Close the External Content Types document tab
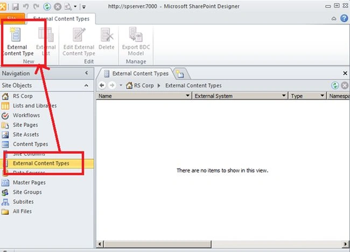This screenshot has width=350, height=252. pyautogui.click(x=345, y=73)
